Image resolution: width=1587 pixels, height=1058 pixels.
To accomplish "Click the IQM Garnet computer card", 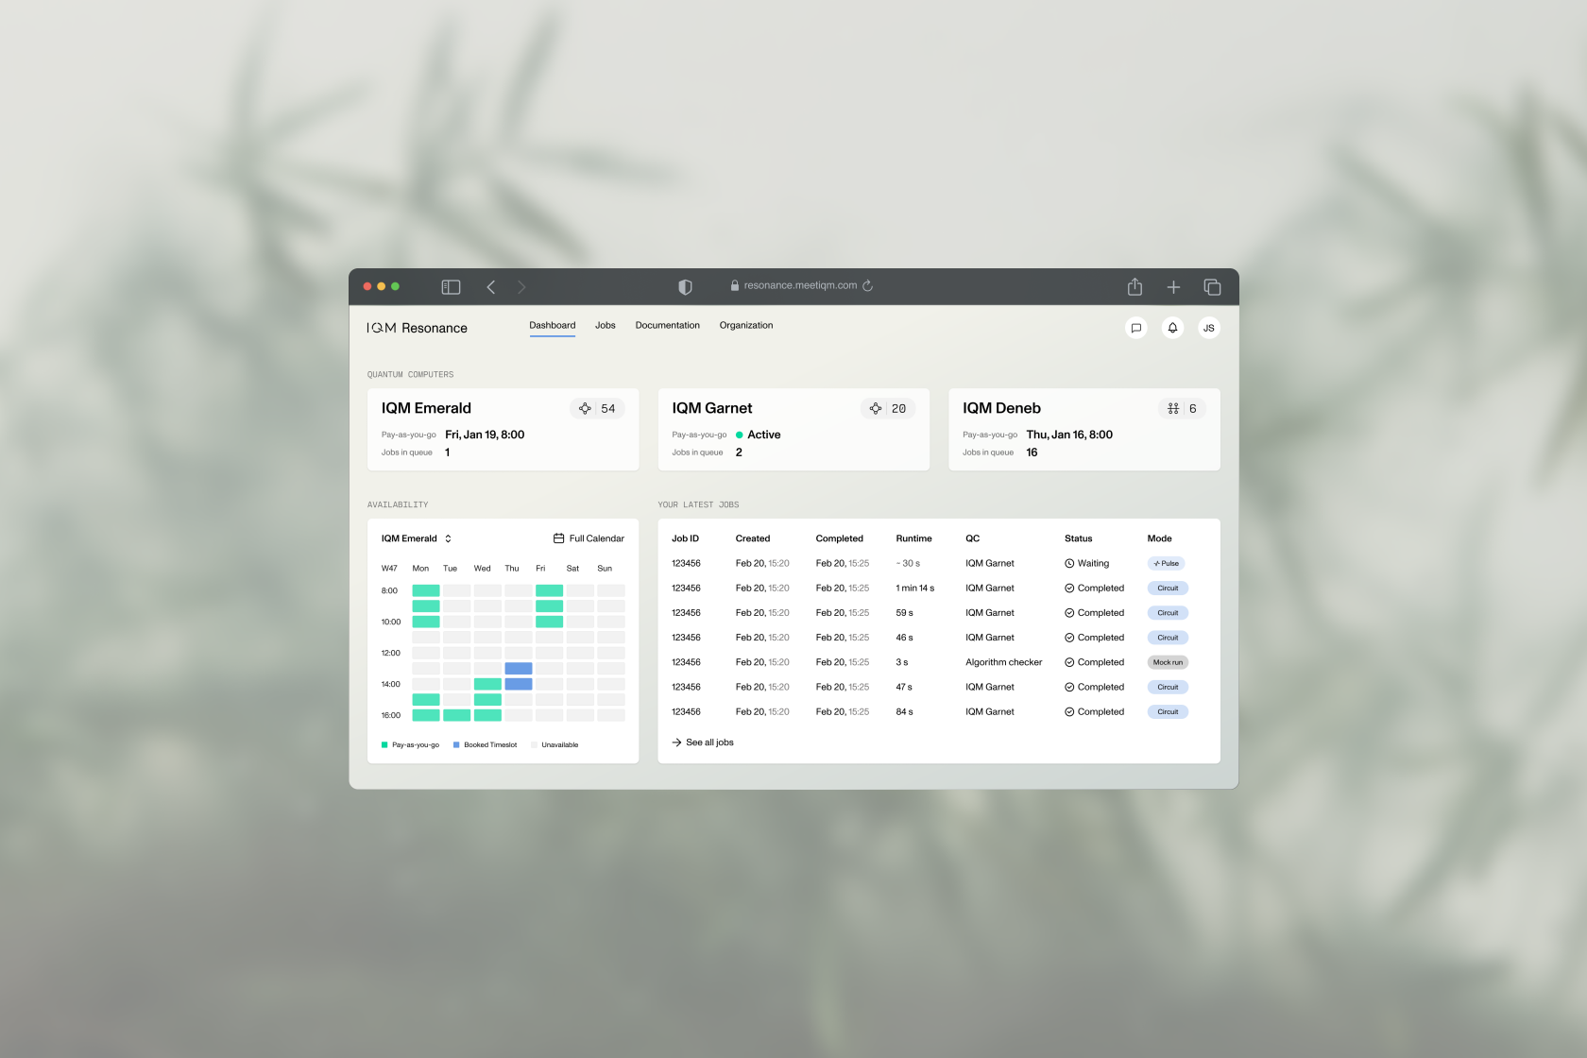I will (793, 429).
